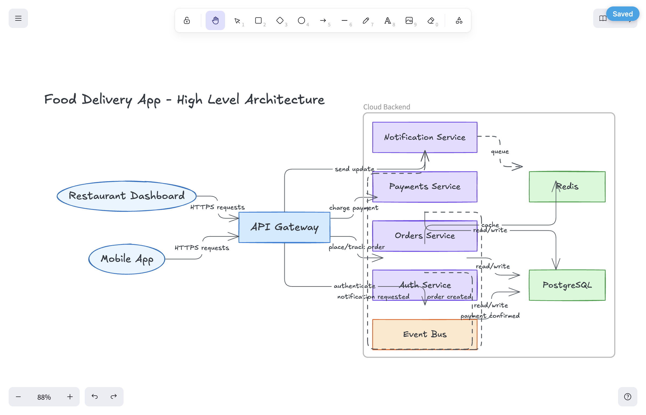Image resolution: width=646 pixels, height=415 pixels.
Task: Open the help question mark
Action: (627, 397)
